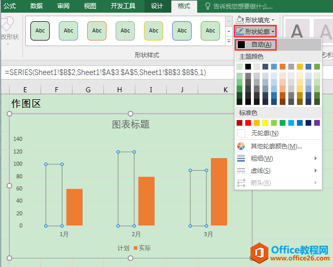This screenshot has height=267, width=333.
Task: Select the orange 实际 bar for 3月
Action: point(219,192)
